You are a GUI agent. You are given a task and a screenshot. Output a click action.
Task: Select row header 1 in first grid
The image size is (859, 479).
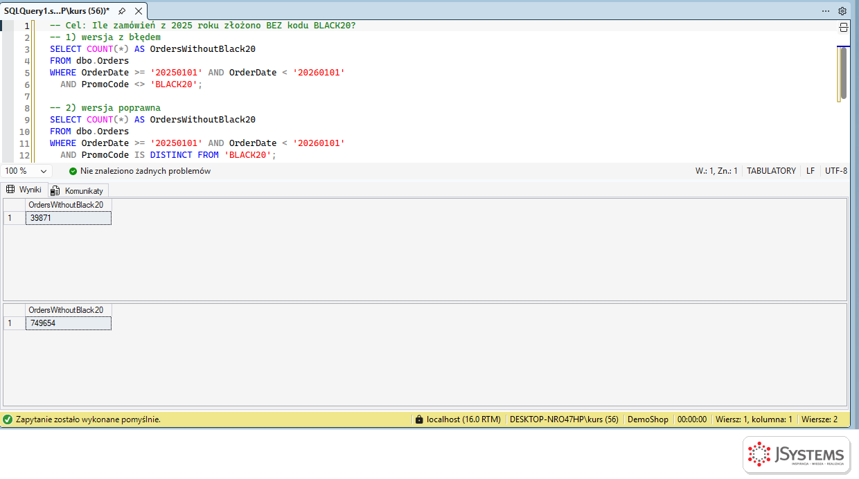14,218
